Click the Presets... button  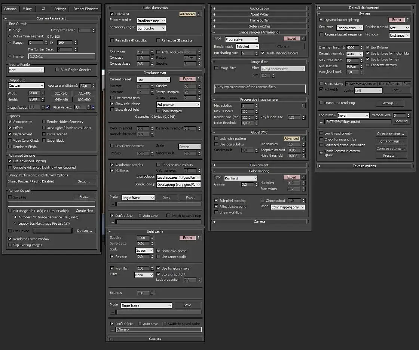click(391, 156)
